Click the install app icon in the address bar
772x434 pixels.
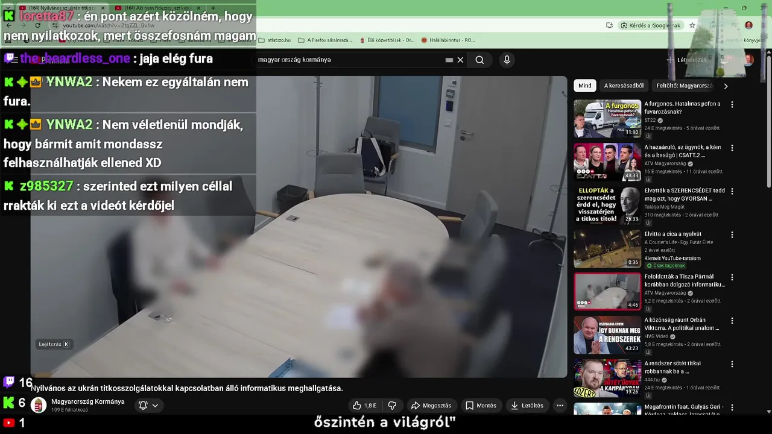pos(609,25)
